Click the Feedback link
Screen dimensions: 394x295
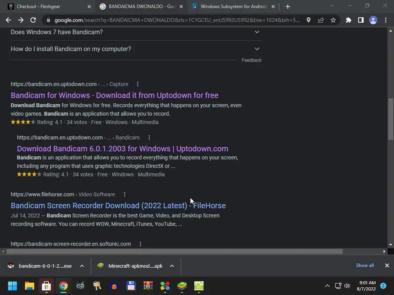click(x=252, y=60)
